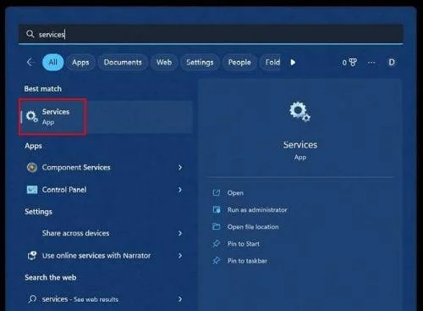
Task: Open the rewards points trophy icon
Action: pyautogui.click(x=349, y=62)
